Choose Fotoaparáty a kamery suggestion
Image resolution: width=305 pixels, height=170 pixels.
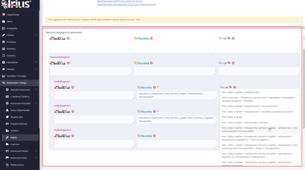tap(260, 123)
